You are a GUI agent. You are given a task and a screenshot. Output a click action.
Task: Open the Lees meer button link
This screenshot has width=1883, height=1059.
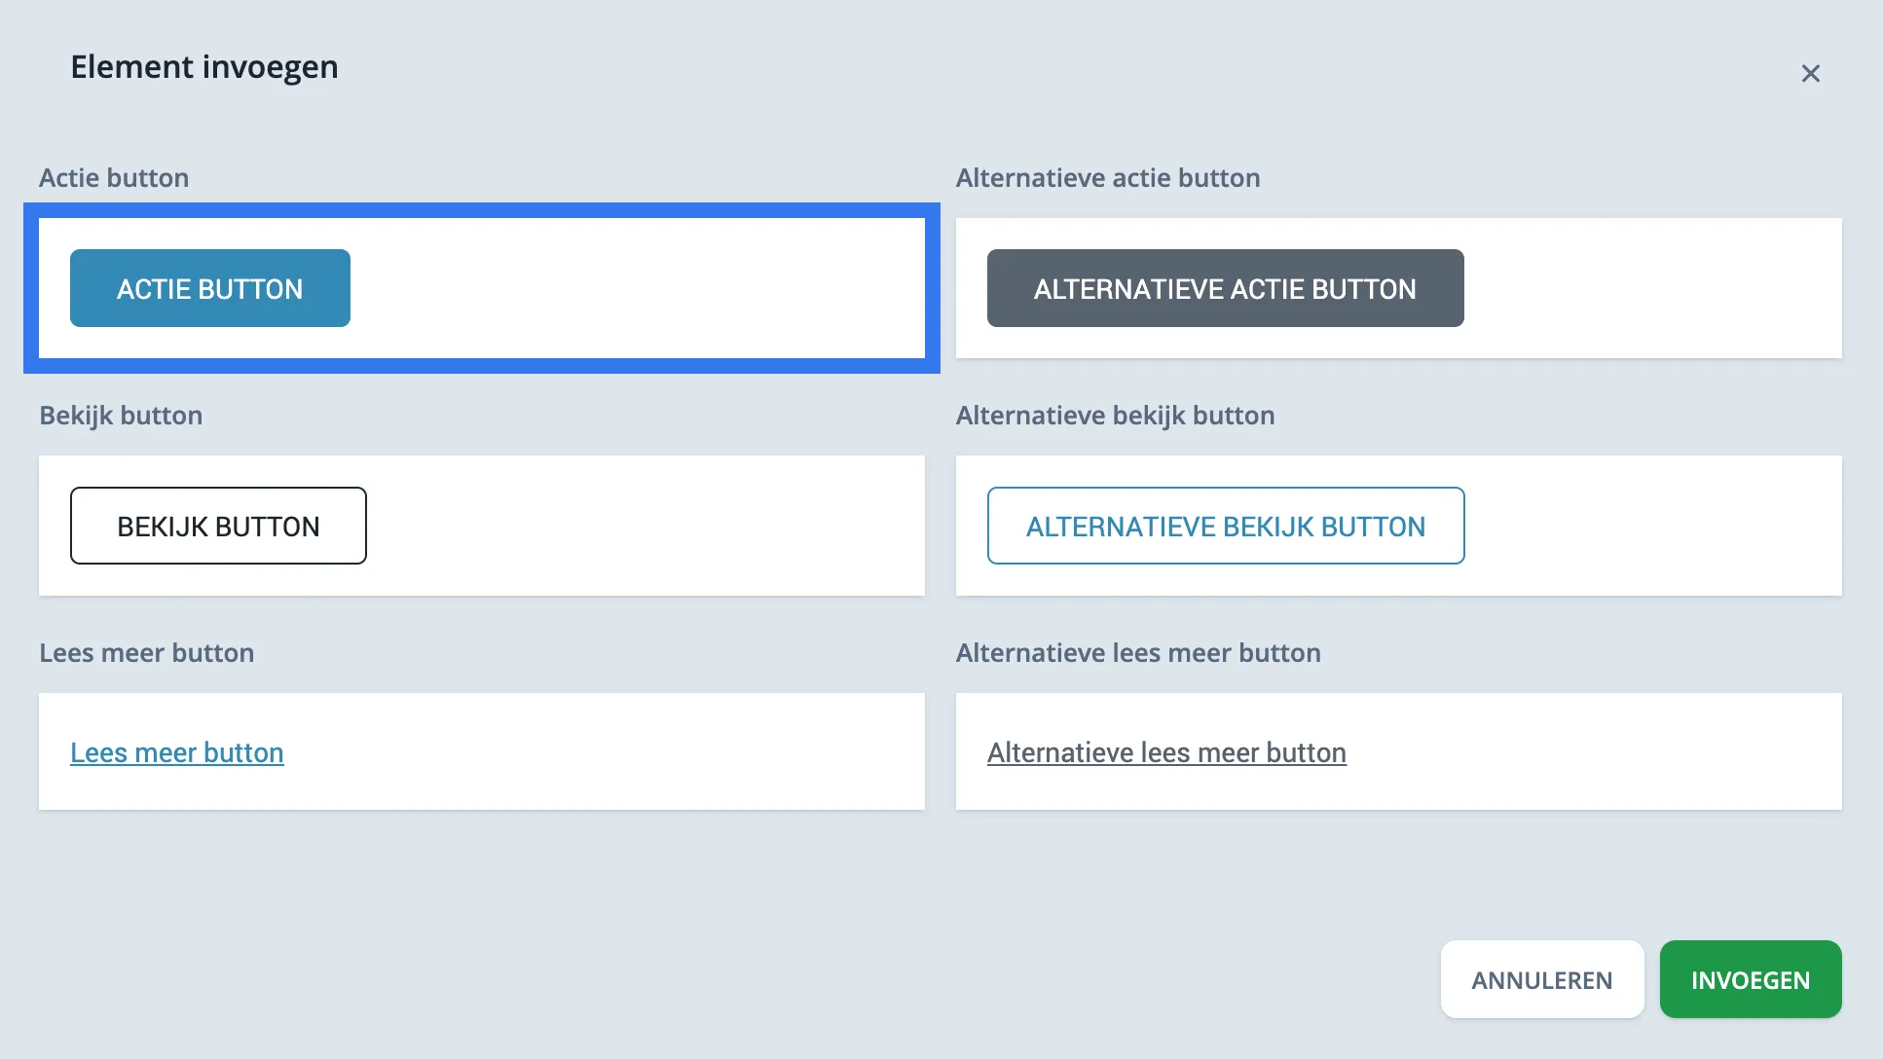(176, 751)
